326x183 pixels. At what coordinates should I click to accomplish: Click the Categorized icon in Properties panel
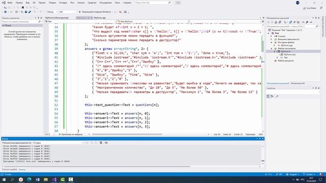[x=268, y=96]
